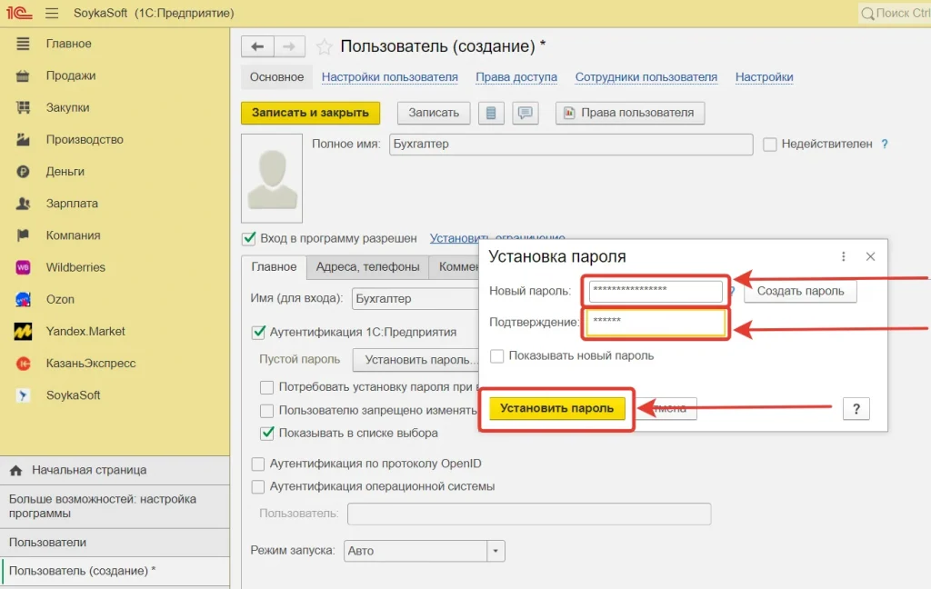Image resolution: width=931 pixels, height=589 pixels.
Task: Toggle Показывать новый пароль checkbox
Action: pos(496,355)
